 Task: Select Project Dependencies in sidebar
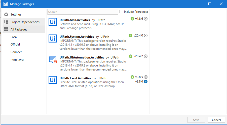24,22
